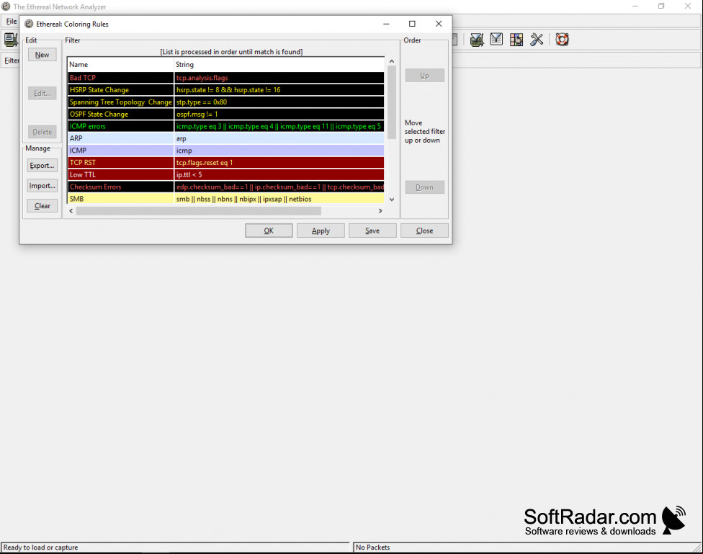Select the Spanning Tree Topology Change rule
The image size is (703, 554).
(226, 102)
